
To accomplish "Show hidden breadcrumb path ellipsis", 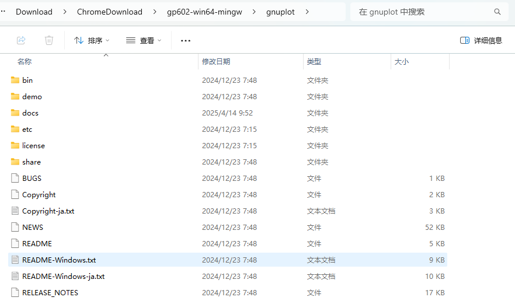I will click(3, 11).
